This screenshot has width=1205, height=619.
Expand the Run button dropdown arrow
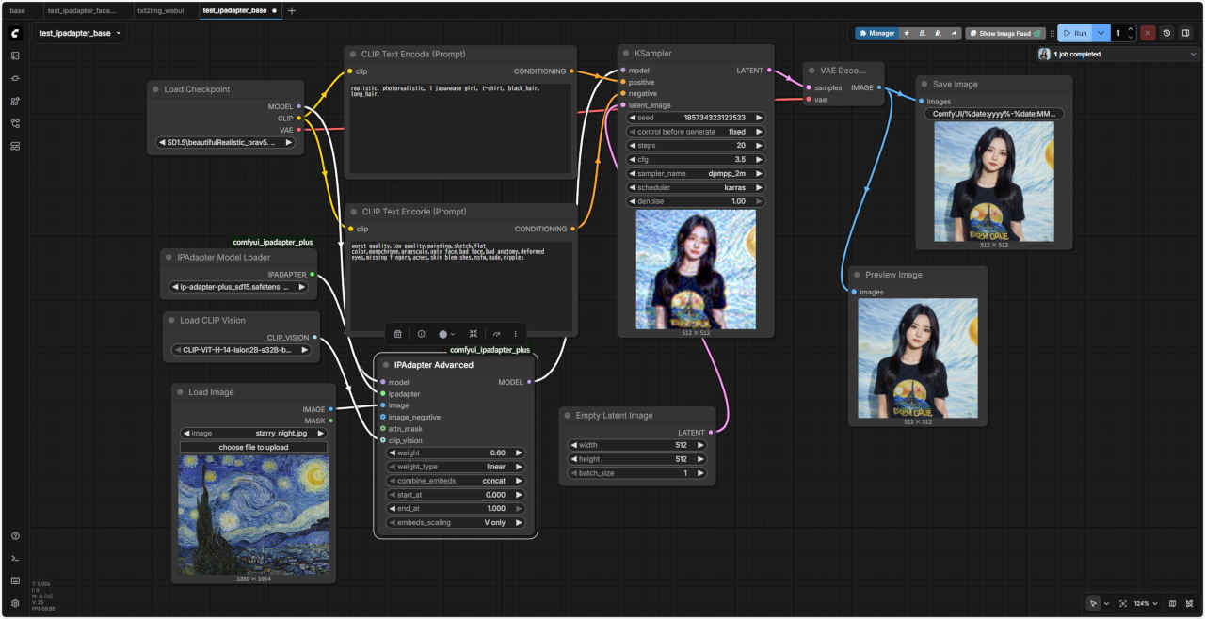click(1101, 33)
